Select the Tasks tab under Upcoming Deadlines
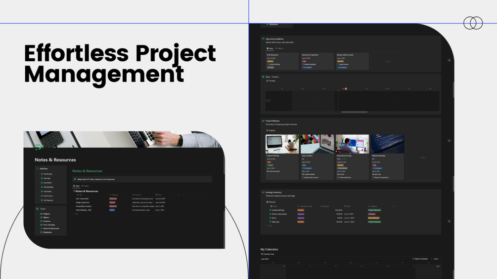Image resolution: width=497 pixels, height=279 pixels. tap(270, 48)
